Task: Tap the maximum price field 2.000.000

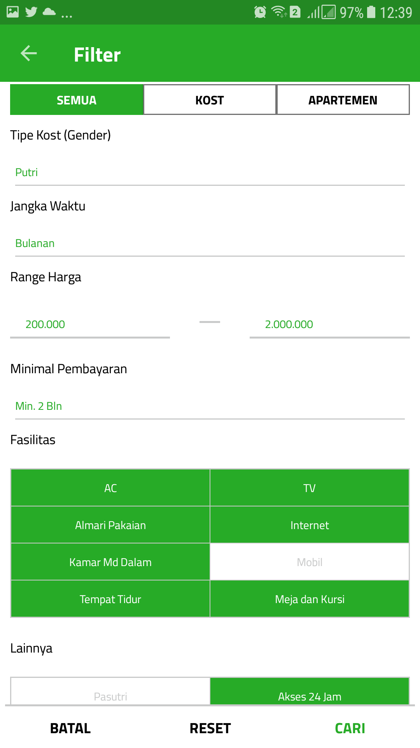Action: pos(329,325)
